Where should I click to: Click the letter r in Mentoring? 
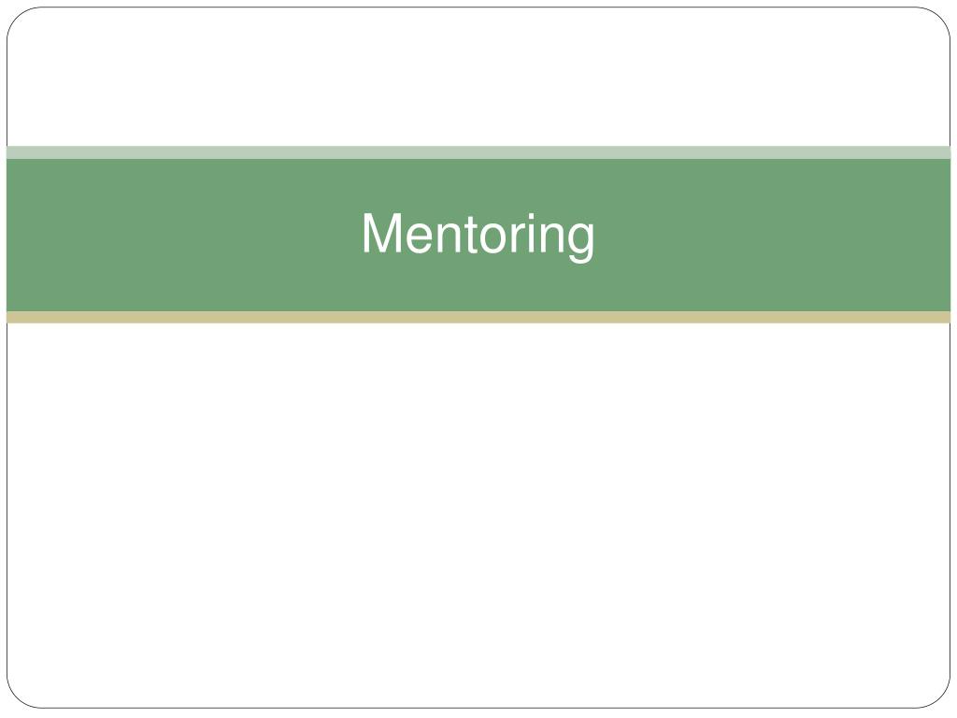518,237
